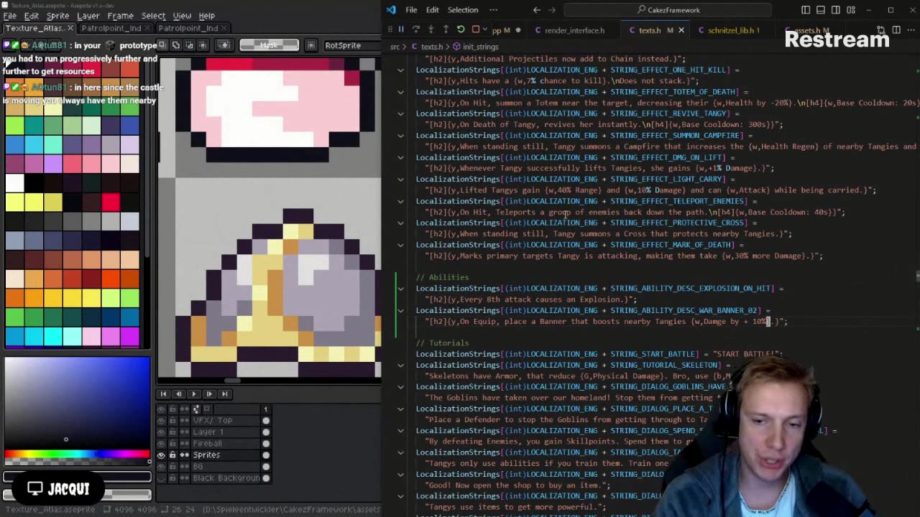
Task: Select the Sprites layer frame cel
Action: pos(266,455)
